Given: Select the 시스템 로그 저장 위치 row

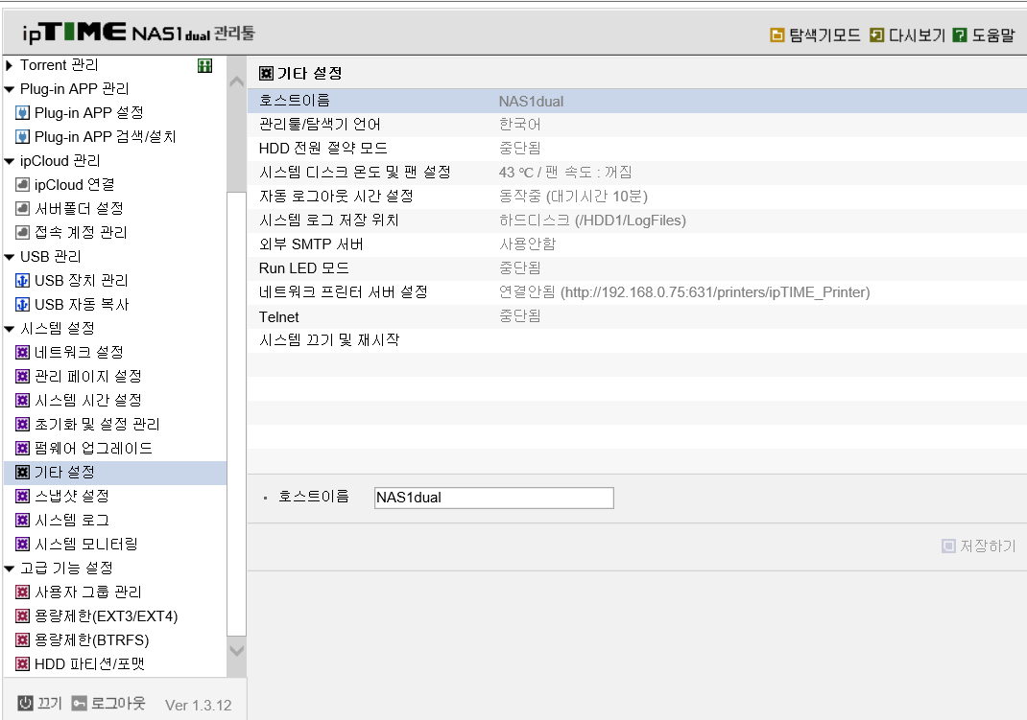Looking at the screenshot, I should pos(636,221).
